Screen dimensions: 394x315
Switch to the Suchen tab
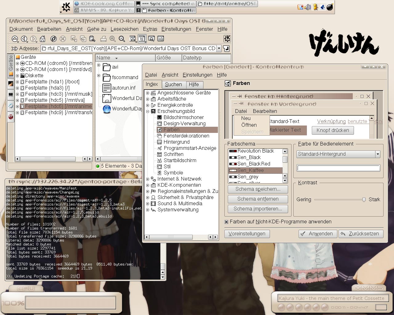(173, 85)
